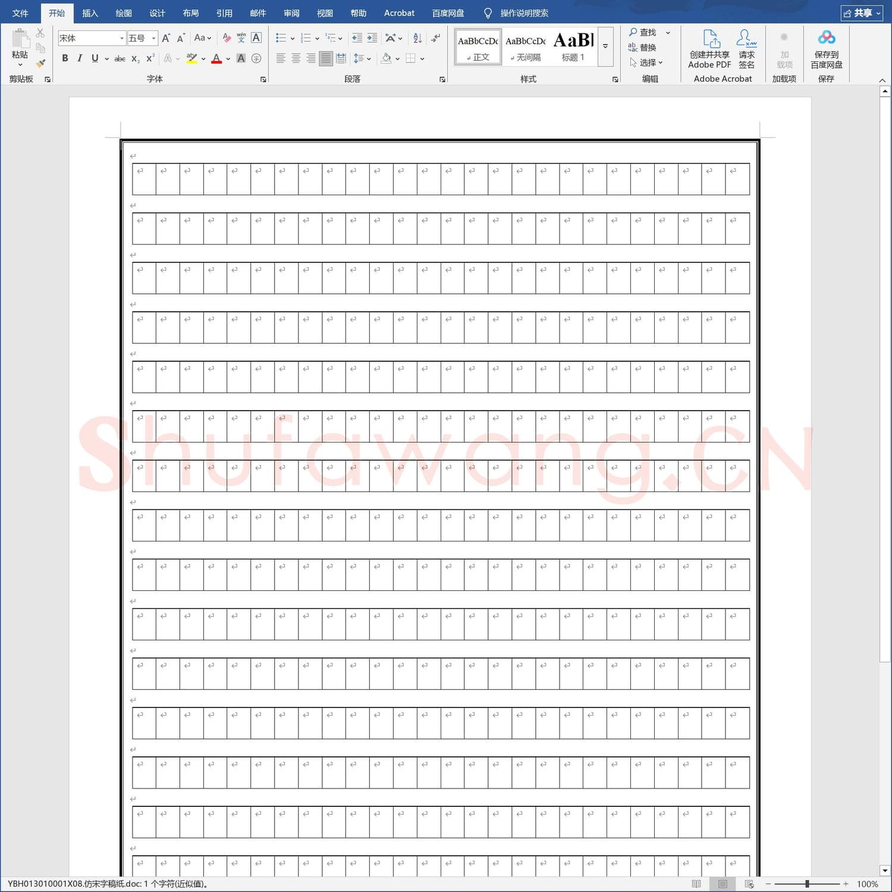Toggle show paragraph marks
The width and height of the screenshot is (892, 892).
436,38
